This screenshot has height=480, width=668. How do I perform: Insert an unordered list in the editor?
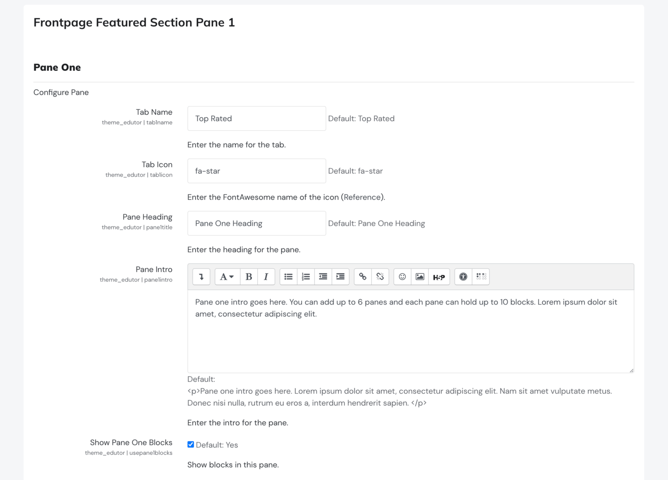(x=288, y=277)
